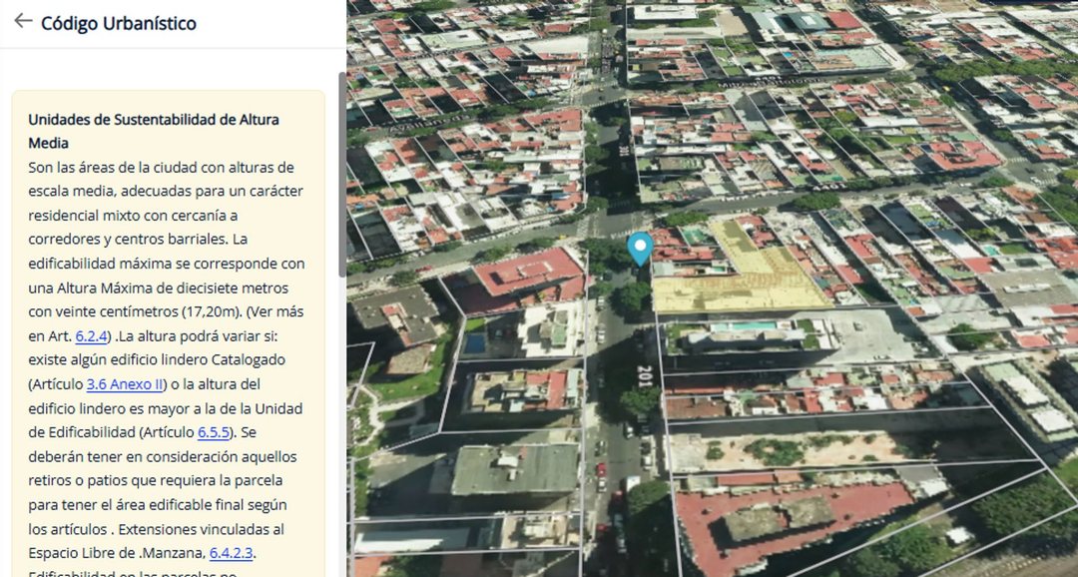The image size is (1078, 577).
Task: Click the 201 street number label on map
Action: coord(644,376)
